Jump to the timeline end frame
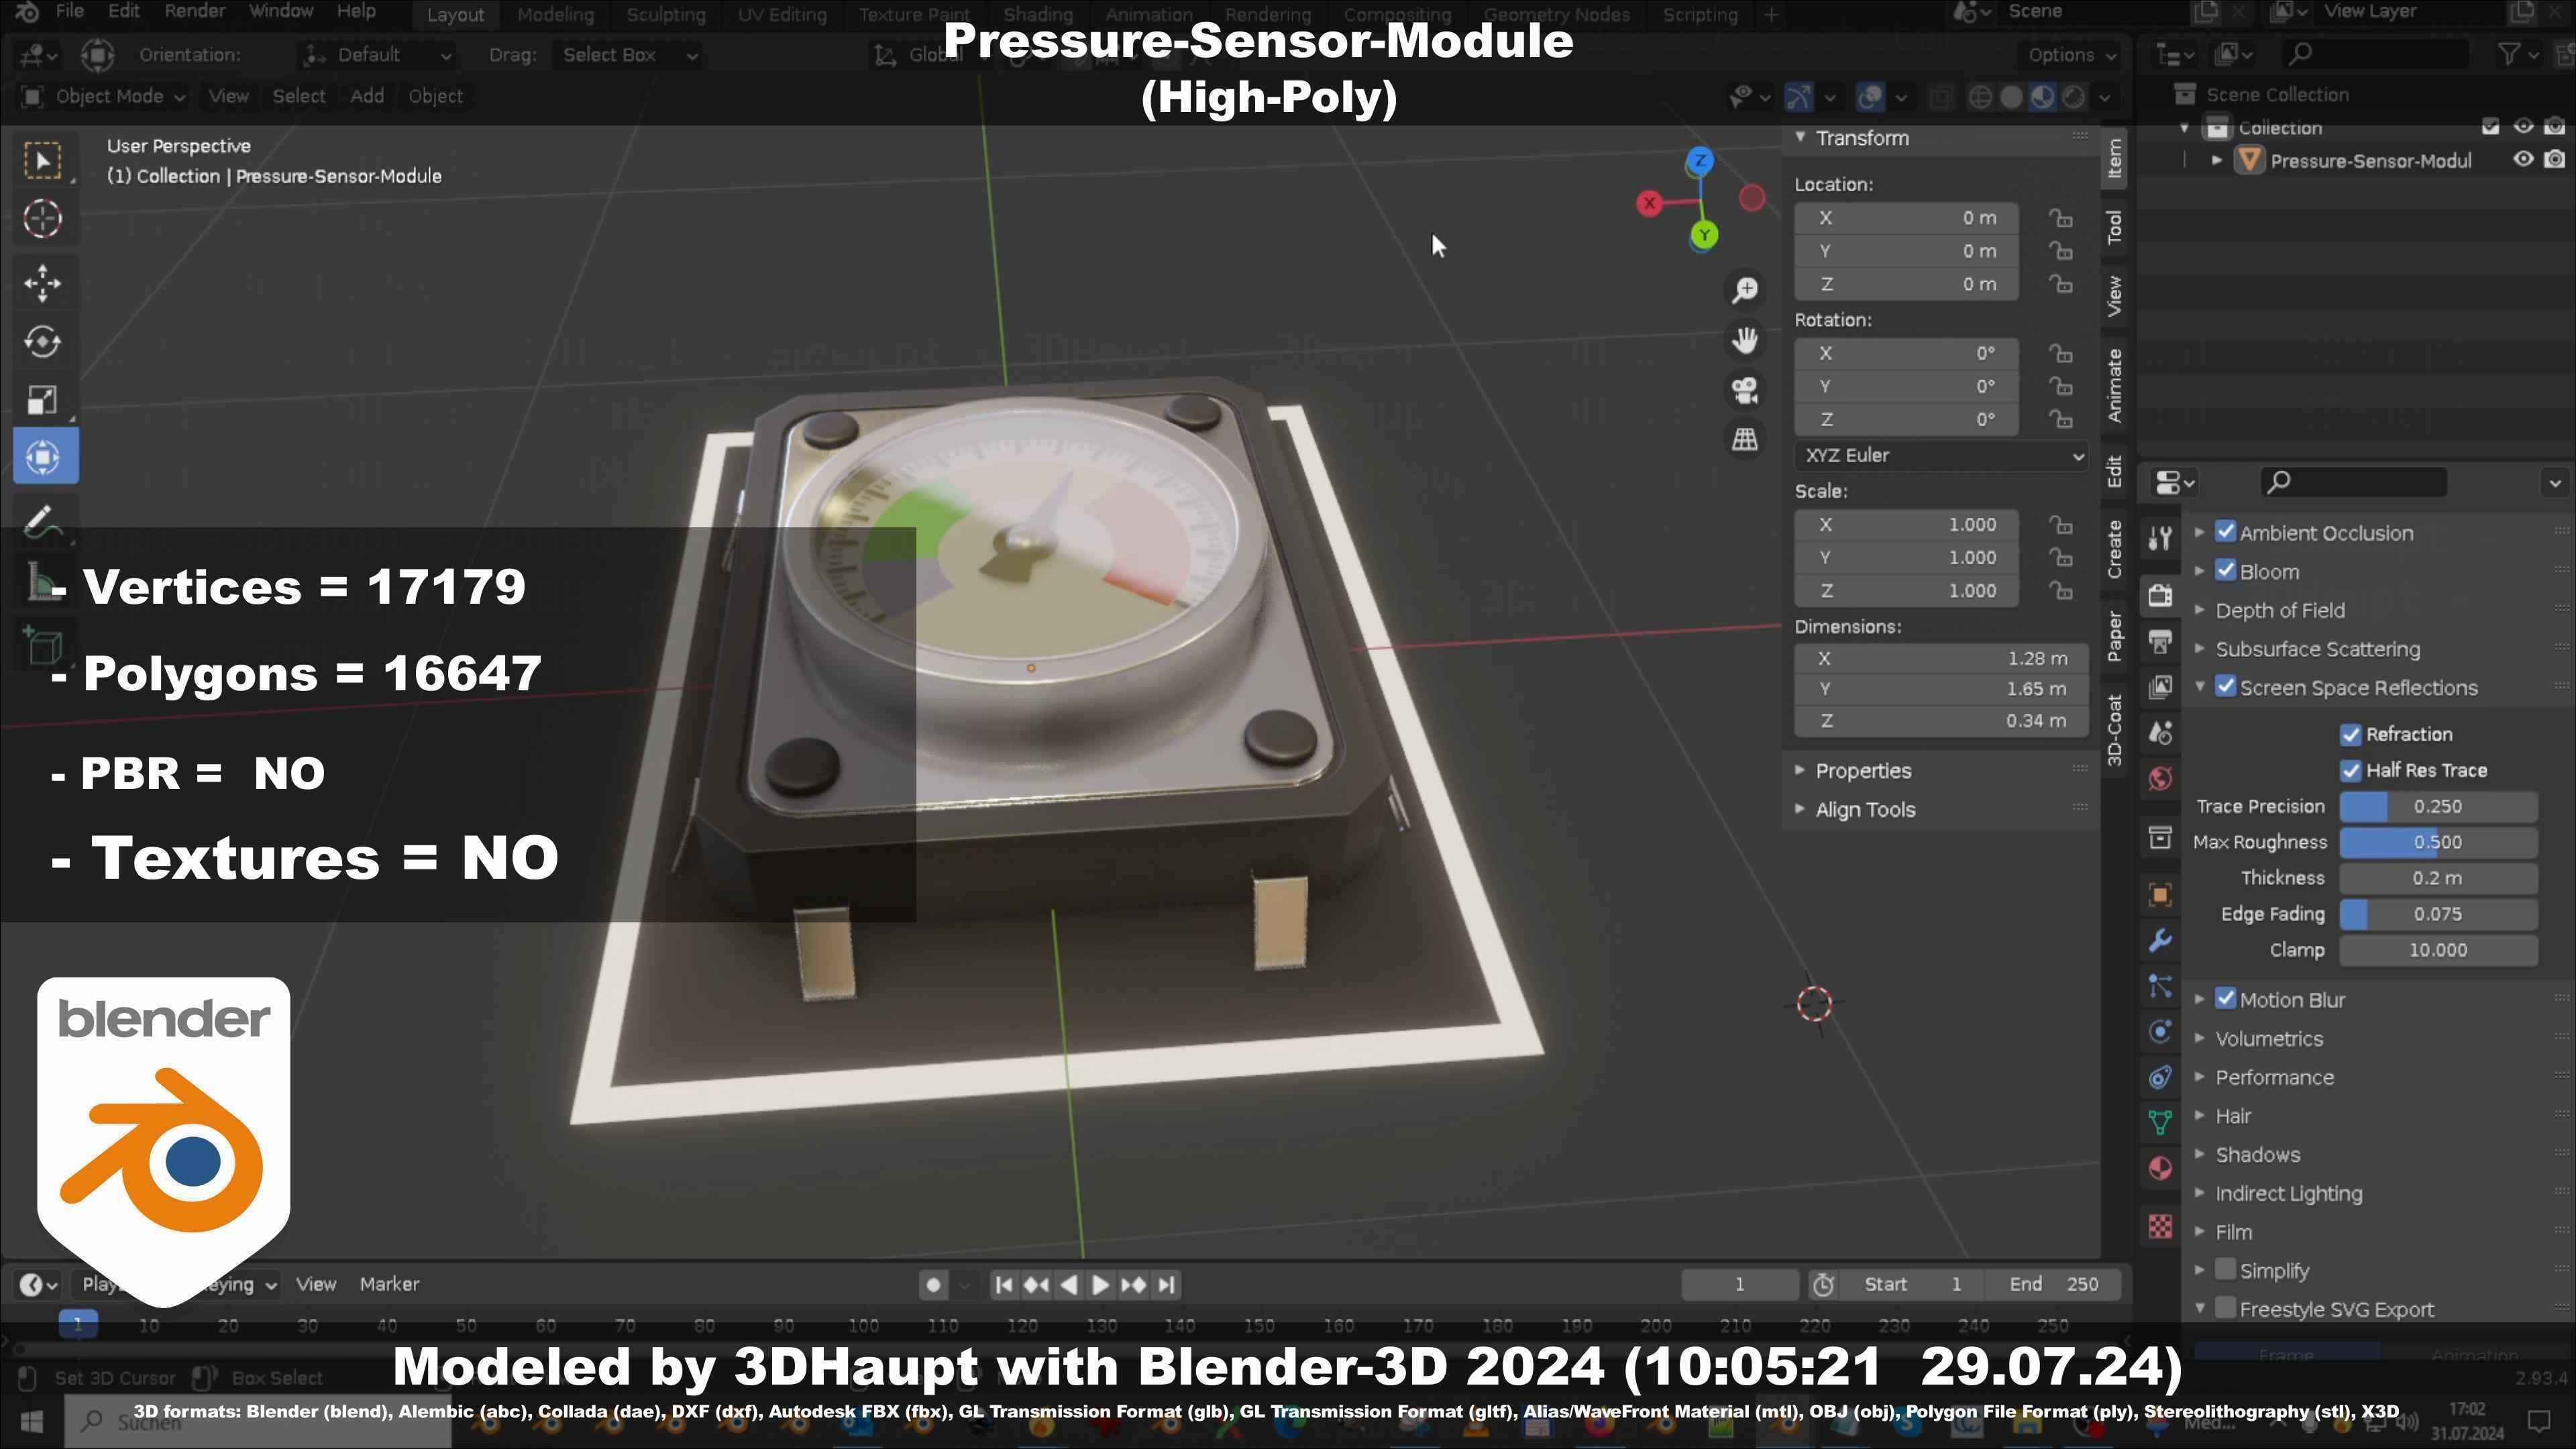 point(1166,1285)
